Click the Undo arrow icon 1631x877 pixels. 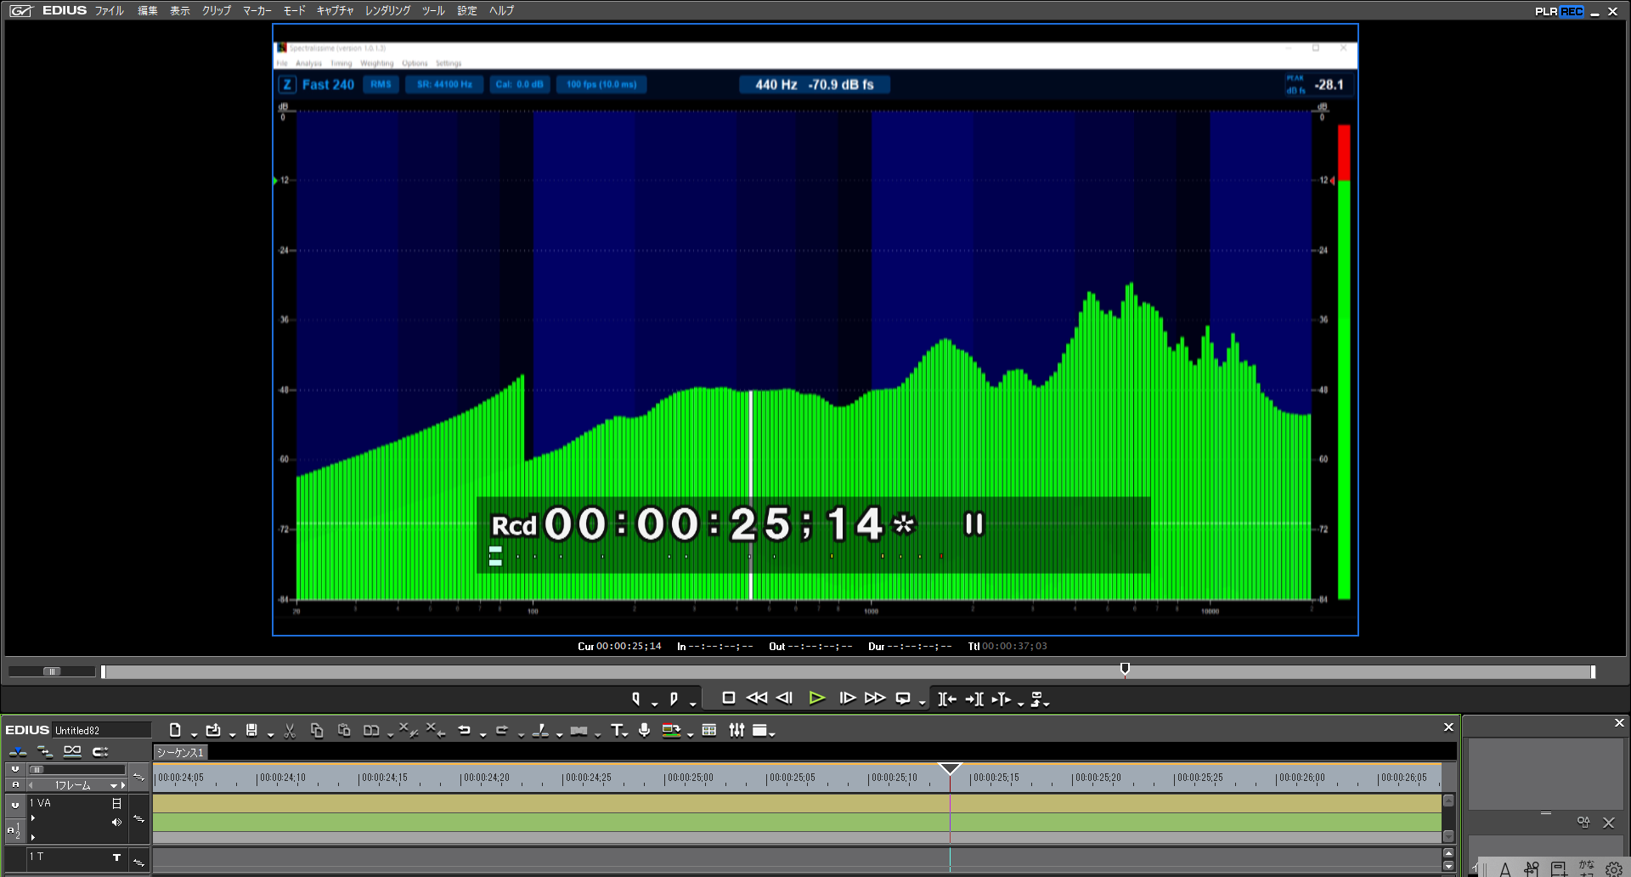(x=464, y=730)
